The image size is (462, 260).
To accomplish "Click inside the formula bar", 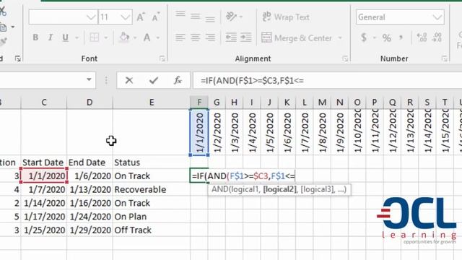I will [x=327, y=80].
